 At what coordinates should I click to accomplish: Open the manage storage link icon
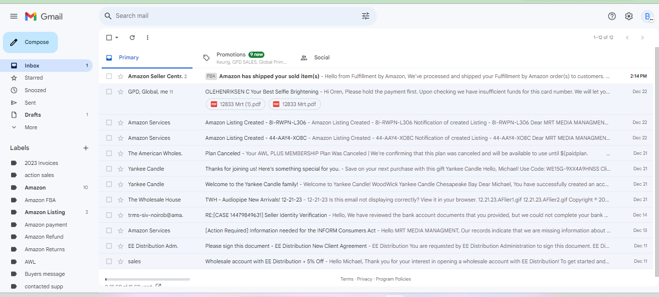(158, 286)
